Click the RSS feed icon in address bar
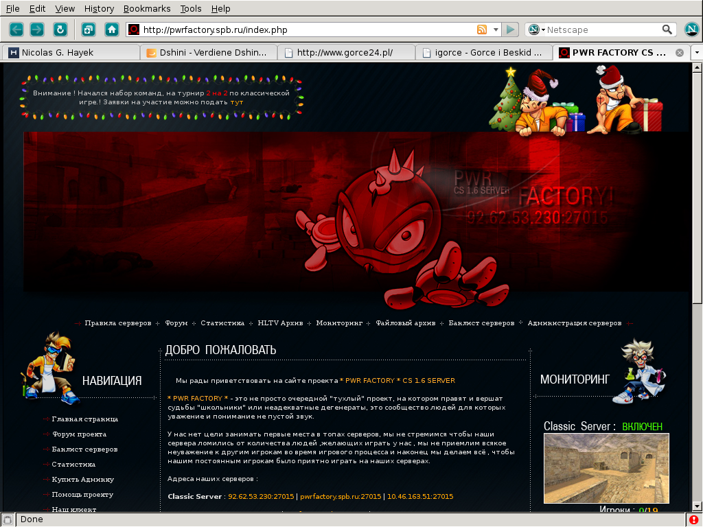Viewport: 703px width, 527px height. pos(482,30)
